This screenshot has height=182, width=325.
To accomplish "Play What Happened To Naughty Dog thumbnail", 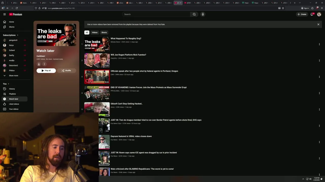I will point(97,44).
